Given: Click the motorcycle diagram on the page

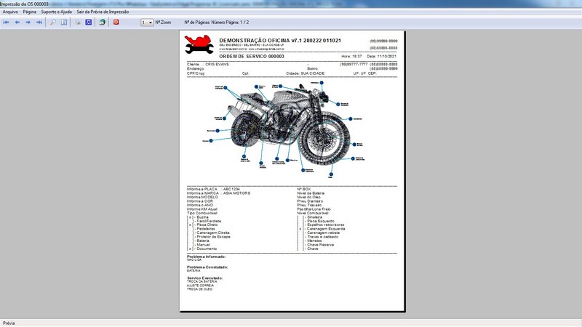Looking at the screenshot, I should [285, 129].
